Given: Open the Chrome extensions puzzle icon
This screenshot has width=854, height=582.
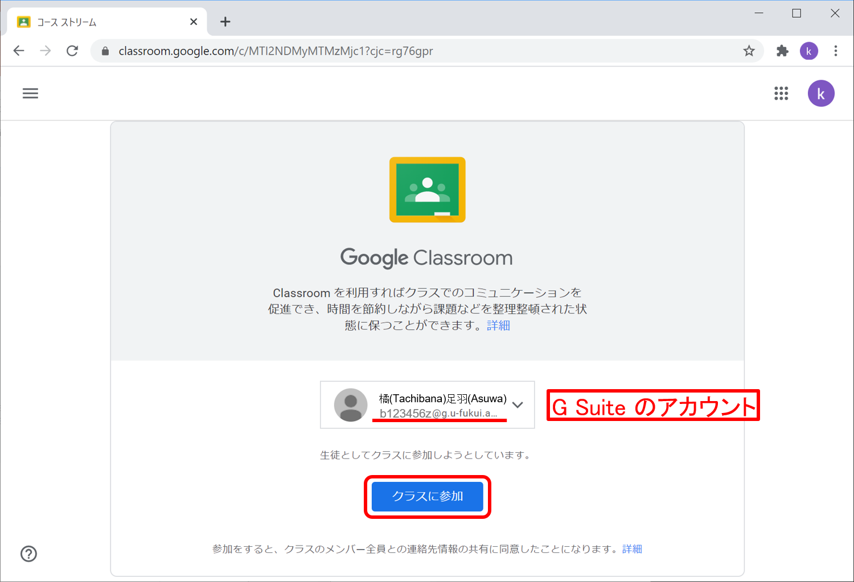Looking at the screenshot, I should click(782, 51).
